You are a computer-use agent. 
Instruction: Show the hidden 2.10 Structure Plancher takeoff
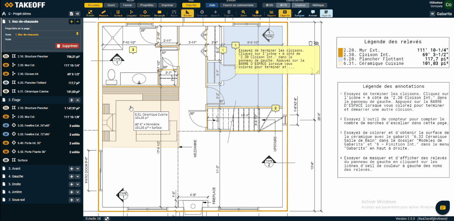6,56
